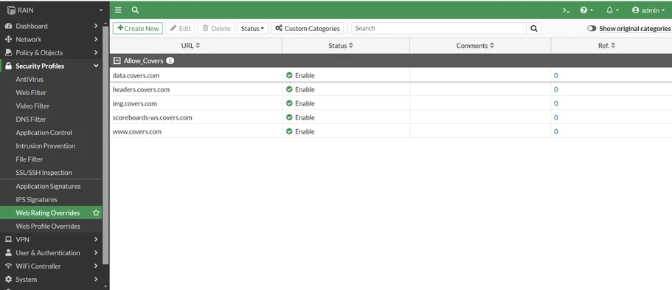This screenshot has width=672, height=290.
Task: Click the Search input field
Action: pos(440,28)
